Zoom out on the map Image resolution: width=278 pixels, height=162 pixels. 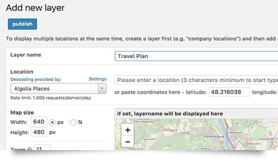point(127,142)
